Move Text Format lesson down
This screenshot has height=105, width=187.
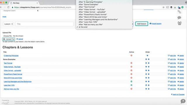click(149, 63)
